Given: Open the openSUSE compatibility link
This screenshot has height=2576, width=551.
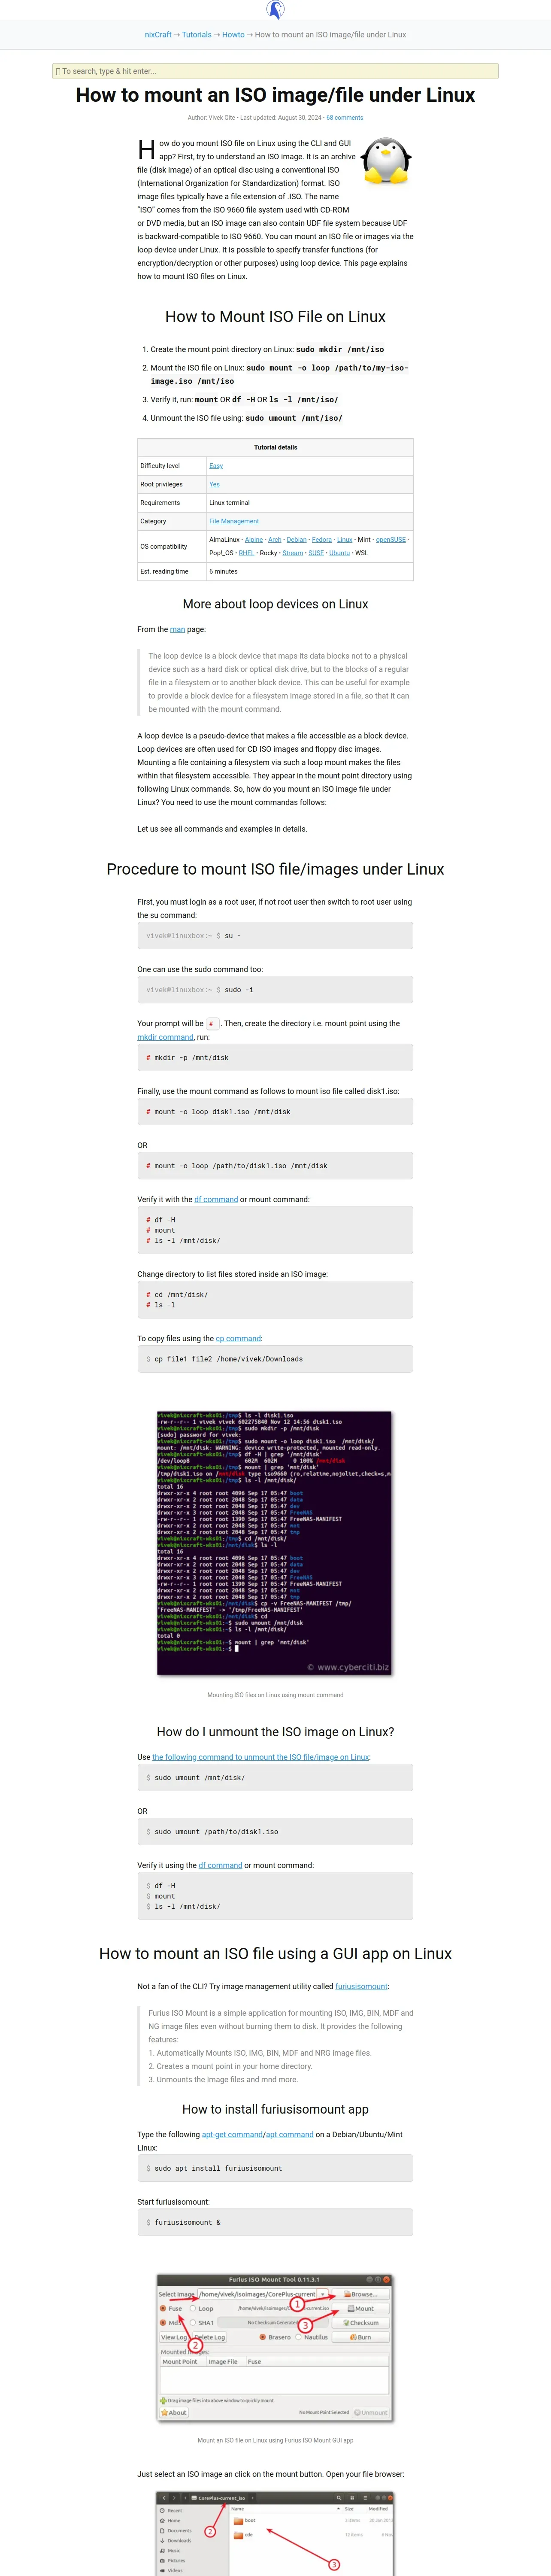Looking at the screenshot, I should coord(391,540).
